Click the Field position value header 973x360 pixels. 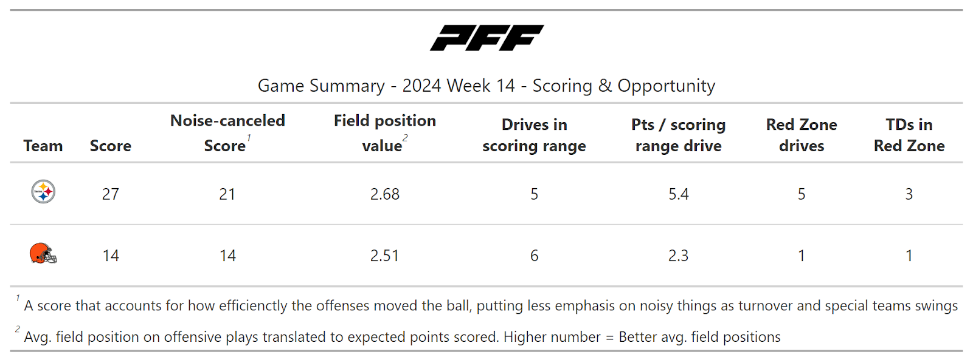(x=385, y=134)
